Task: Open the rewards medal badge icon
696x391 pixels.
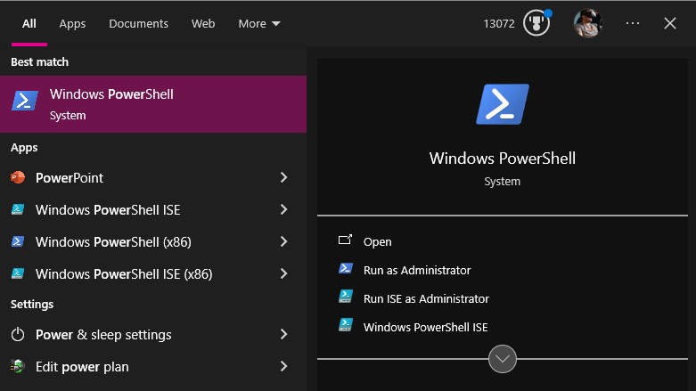Action: [536, 23]
